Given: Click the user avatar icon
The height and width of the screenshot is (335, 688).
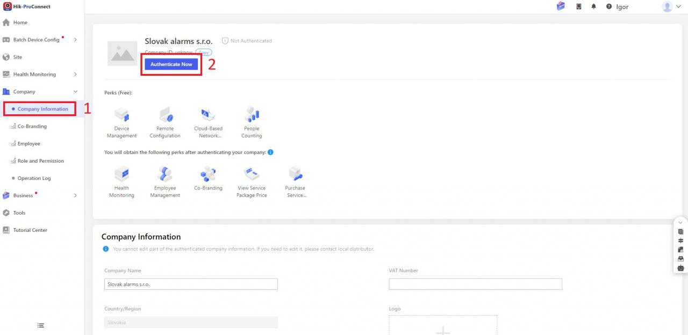Looking at the screenshot, I should [668, 6].
